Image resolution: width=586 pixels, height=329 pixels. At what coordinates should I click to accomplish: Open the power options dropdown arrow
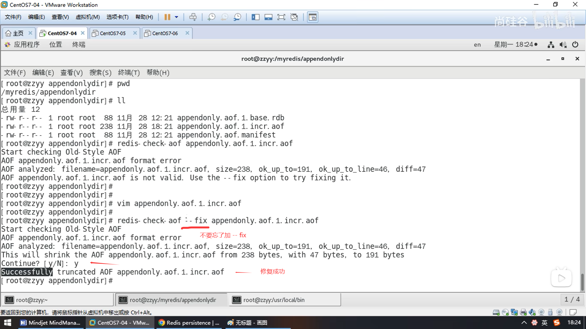176,17
